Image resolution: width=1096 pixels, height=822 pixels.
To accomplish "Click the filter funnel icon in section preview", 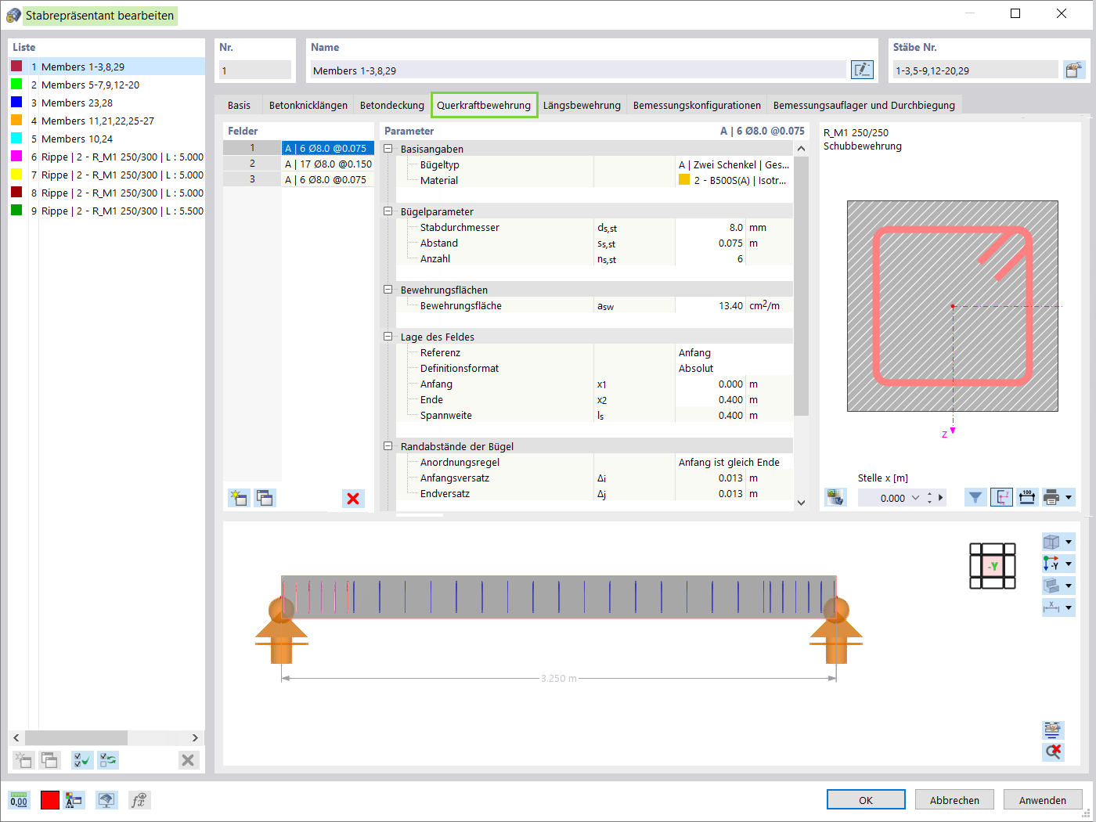I will 975,497.
